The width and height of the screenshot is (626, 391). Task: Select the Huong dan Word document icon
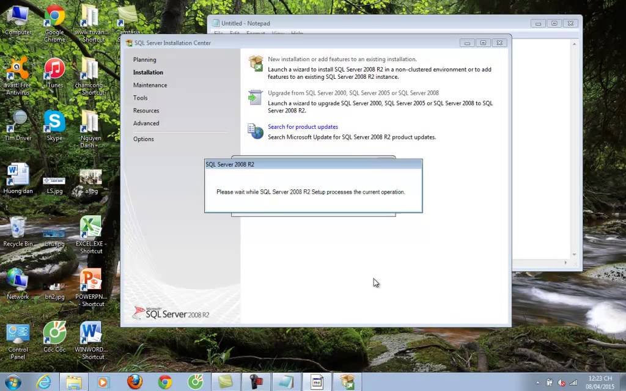tap(18, 178)
